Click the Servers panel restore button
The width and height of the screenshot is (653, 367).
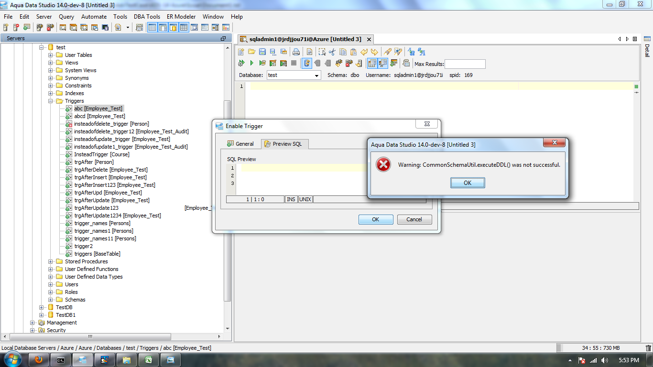pos(223,38)
